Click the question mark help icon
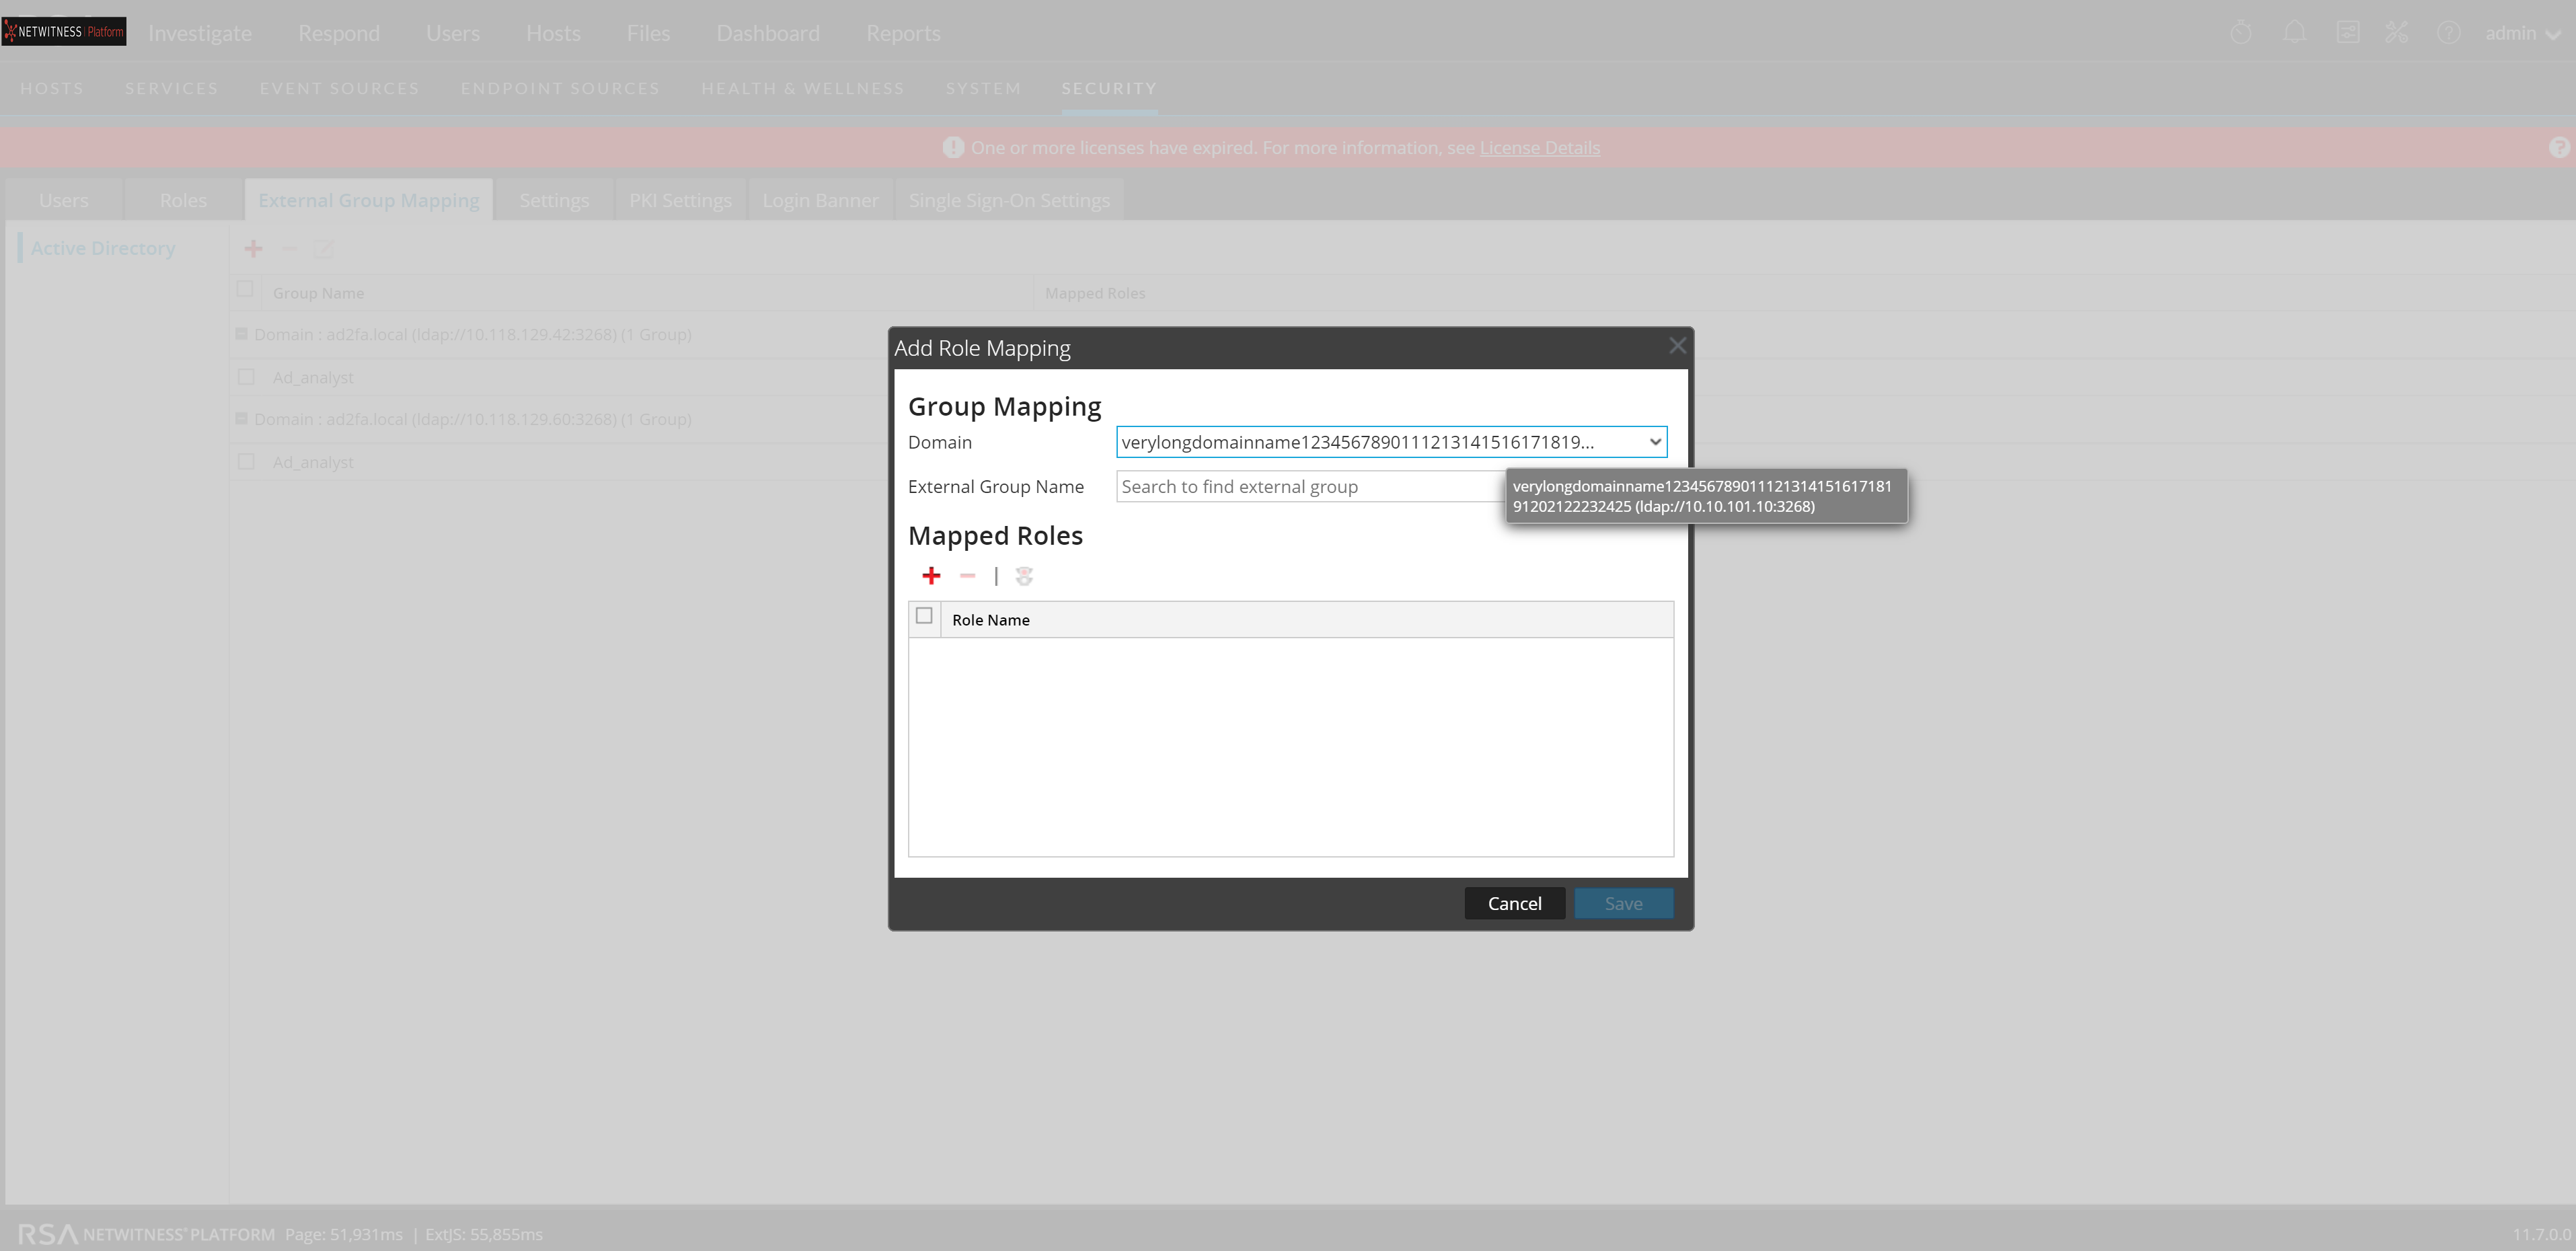 point(2448,33)
